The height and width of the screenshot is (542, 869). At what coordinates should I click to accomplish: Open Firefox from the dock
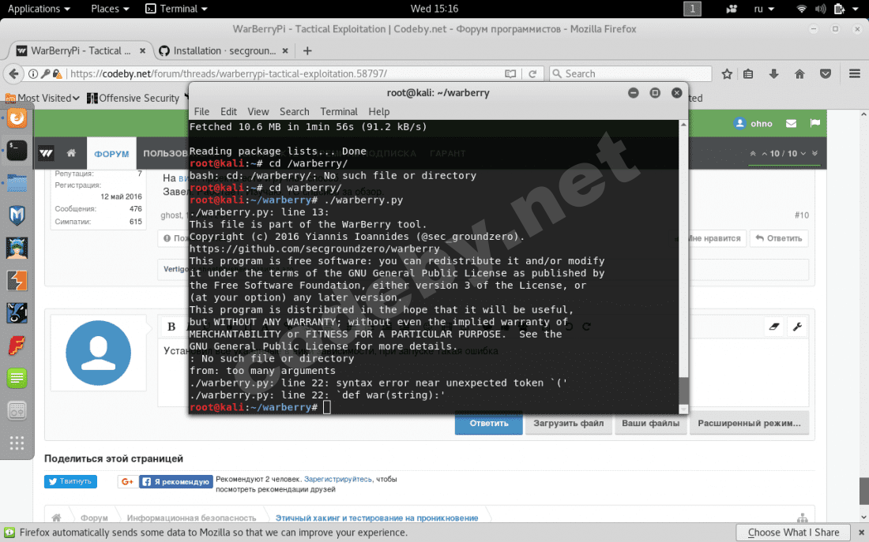click(17, 118)
